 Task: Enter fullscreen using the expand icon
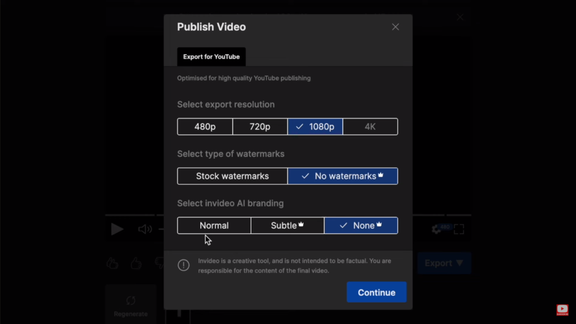[459, 229]
